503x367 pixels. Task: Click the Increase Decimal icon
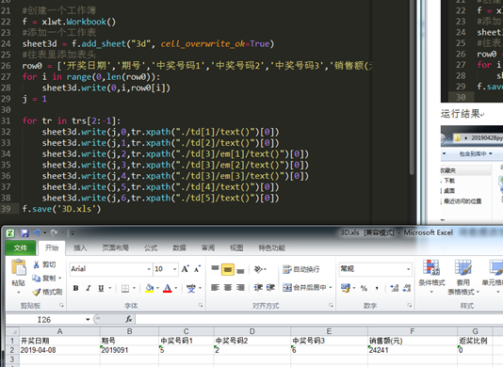[x=395, y=288]
